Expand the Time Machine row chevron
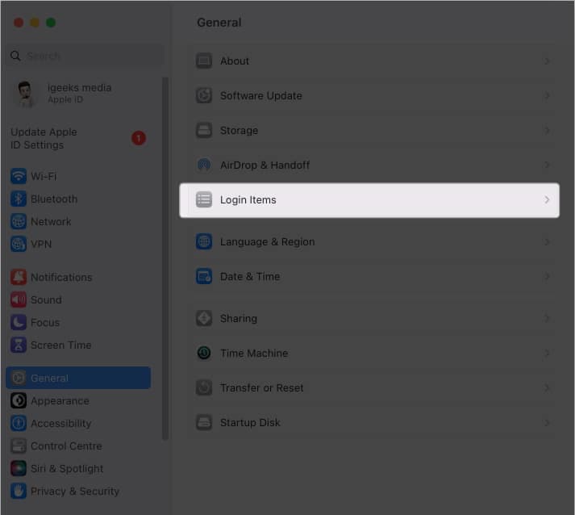 pyautogui.click(x=547, y=353)
